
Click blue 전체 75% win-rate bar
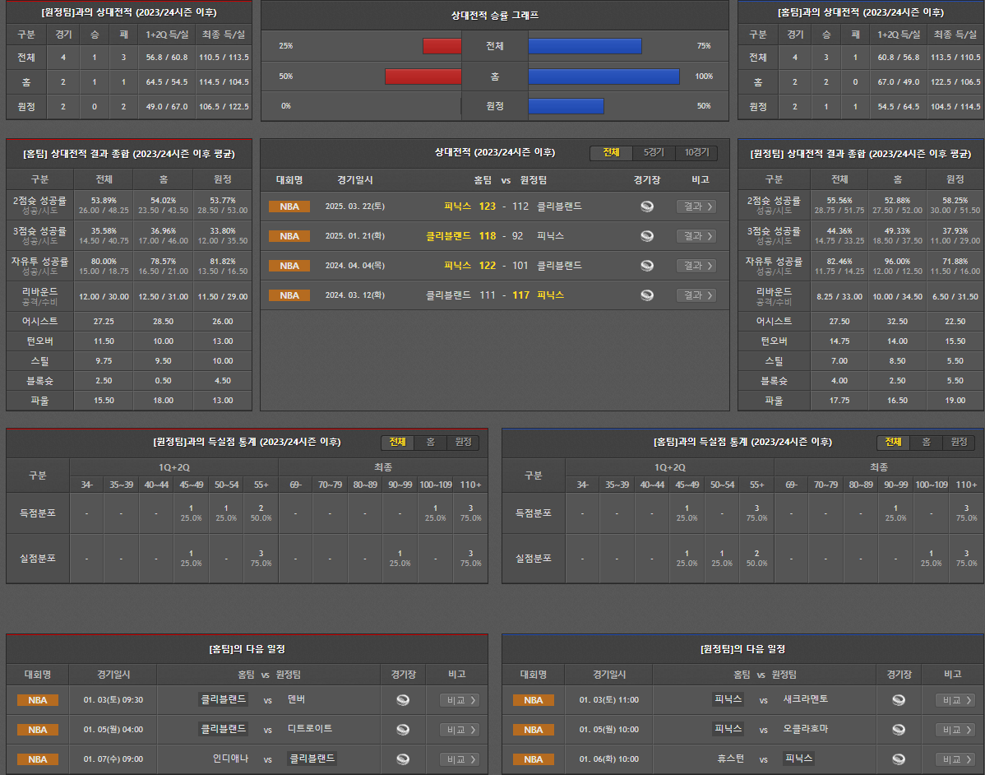[x=585, y=46]
